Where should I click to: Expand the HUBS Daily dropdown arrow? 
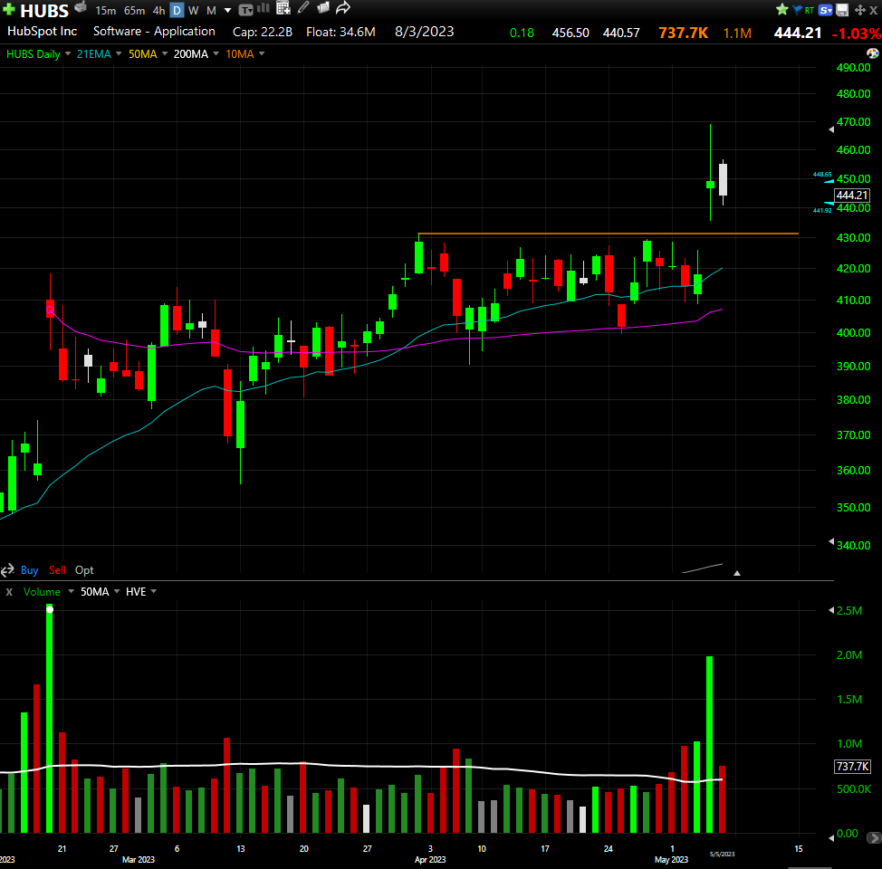(68, 54)
